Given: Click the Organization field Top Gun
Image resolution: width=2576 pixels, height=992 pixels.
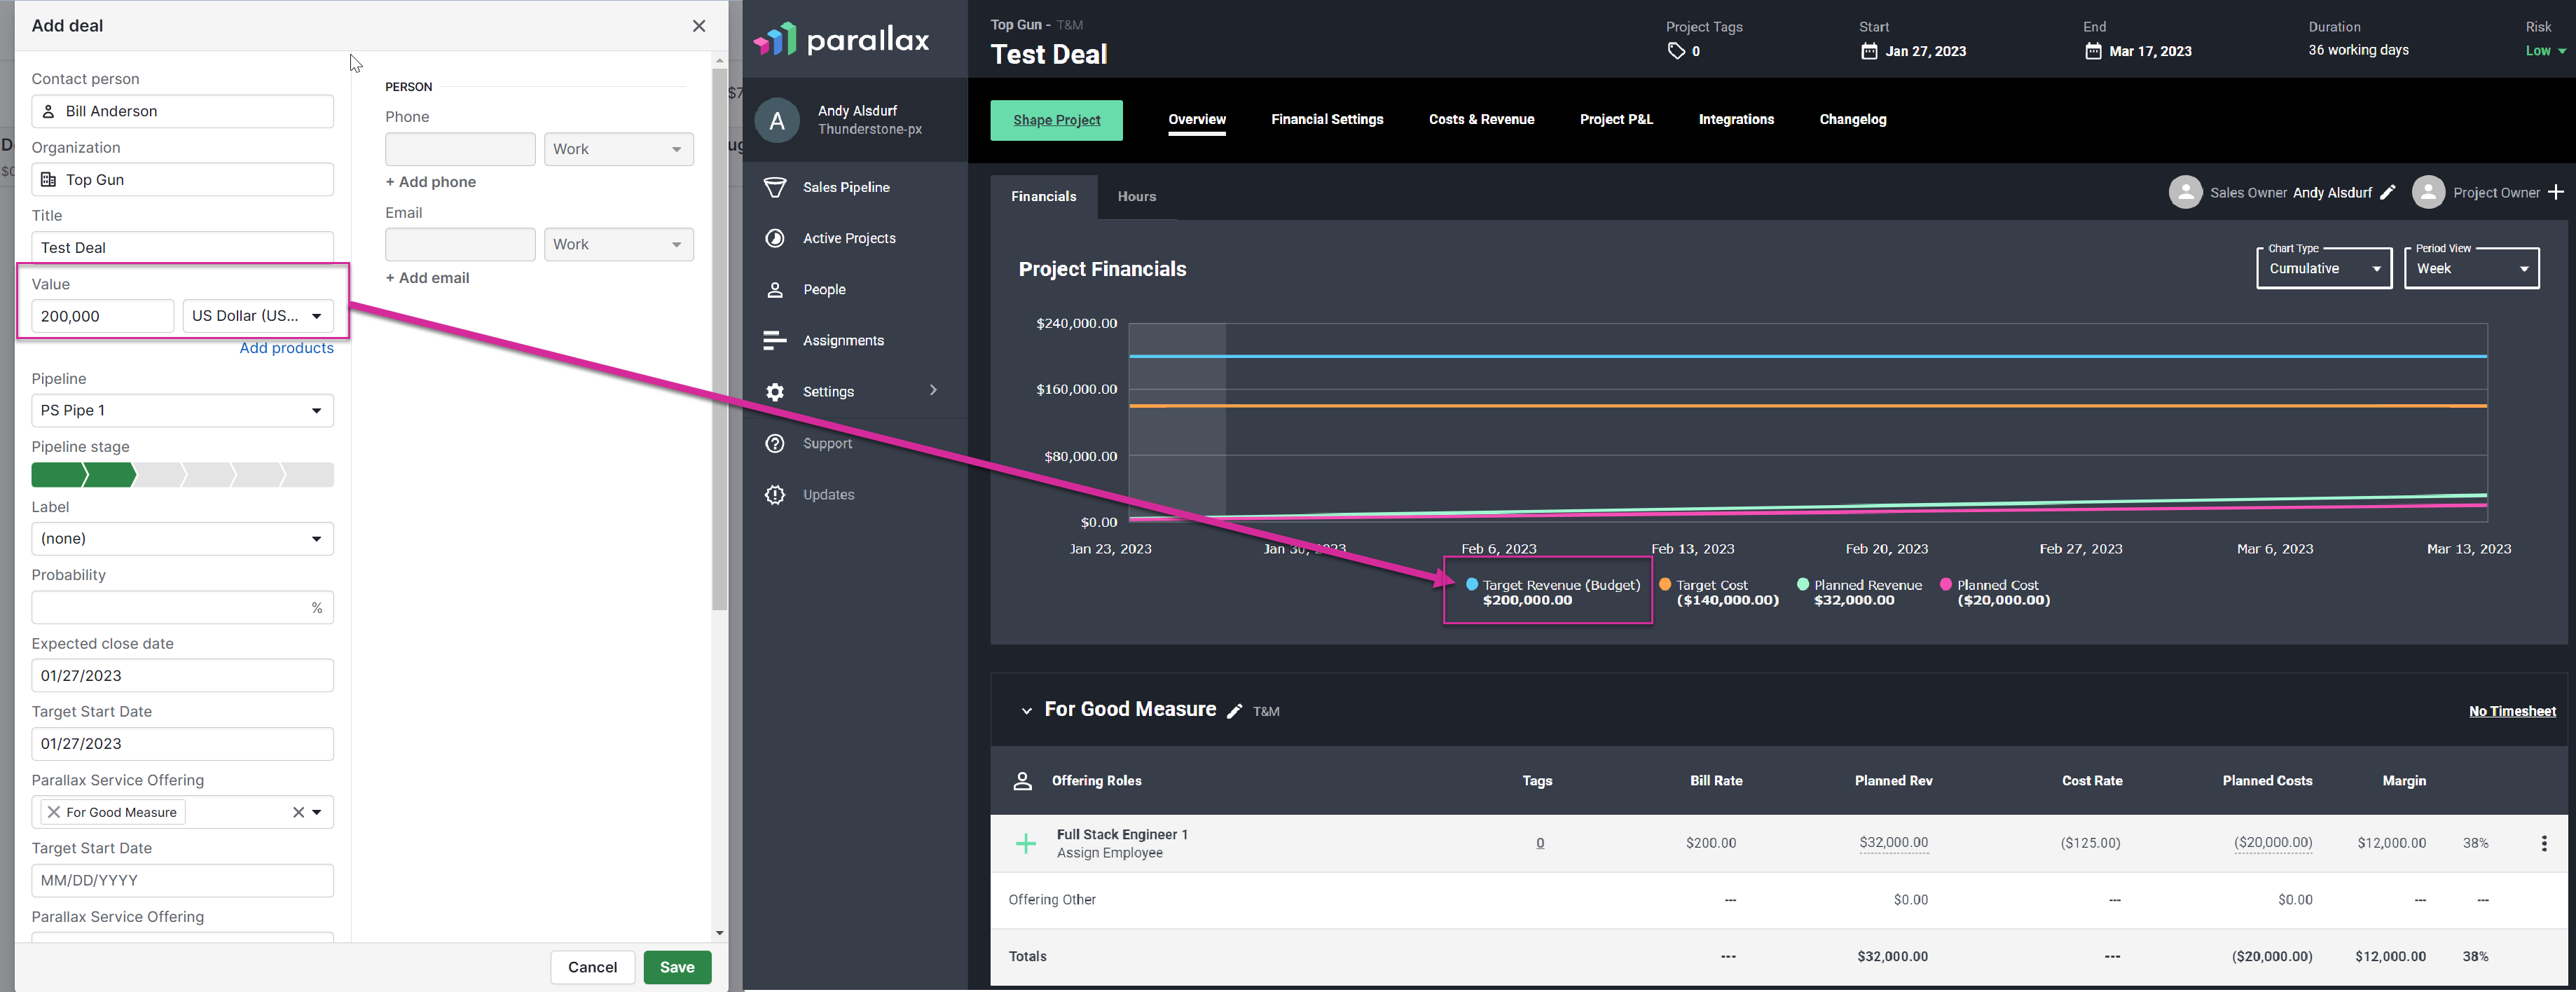Looking at the screenshot, I should (182, 180).
